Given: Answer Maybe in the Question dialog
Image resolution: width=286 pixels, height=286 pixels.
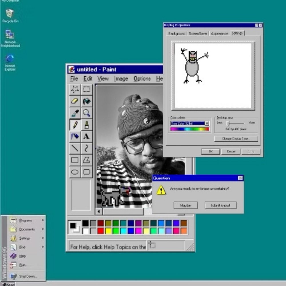Looking at the screenshot, I should 185,205.
